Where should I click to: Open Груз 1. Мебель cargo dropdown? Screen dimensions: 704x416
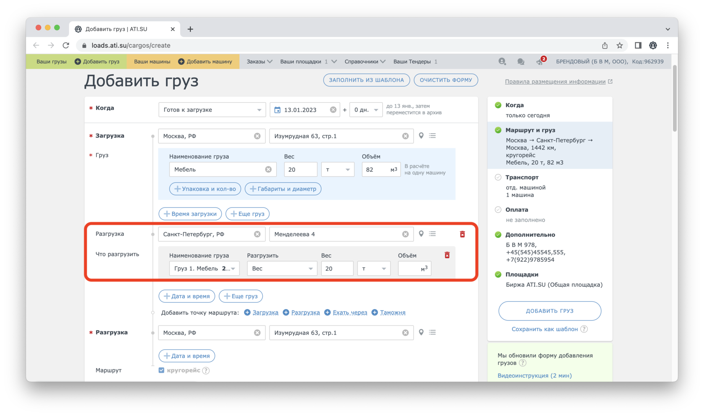point(204,269)
